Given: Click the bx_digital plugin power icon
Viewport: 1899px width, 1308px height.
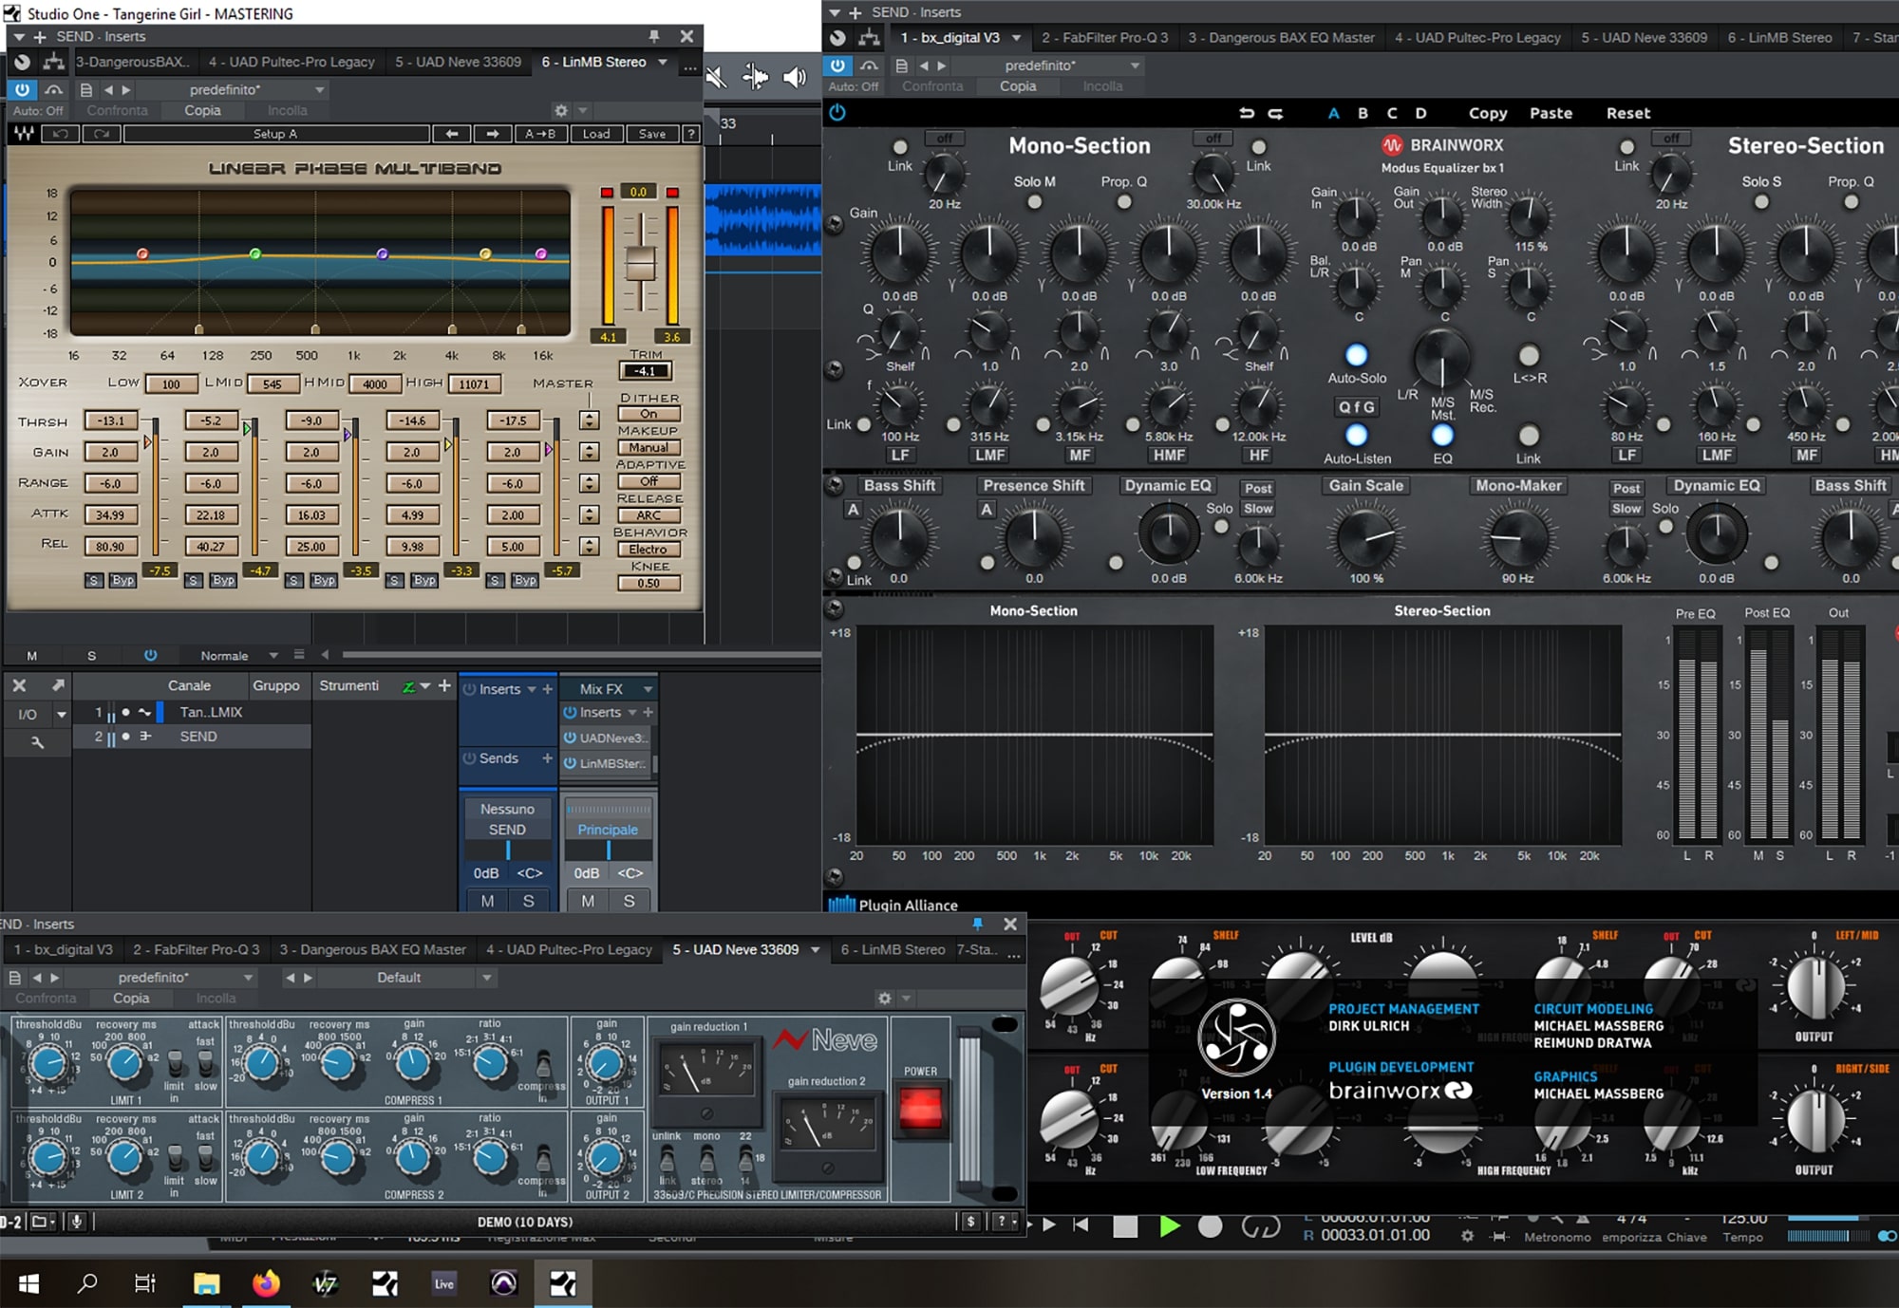Looking at the screenshot, I should pos(837,113).
